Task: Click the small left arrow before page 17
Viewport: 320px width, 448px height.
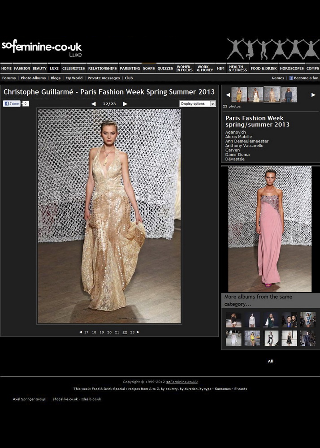Action: tap(81, 332)
